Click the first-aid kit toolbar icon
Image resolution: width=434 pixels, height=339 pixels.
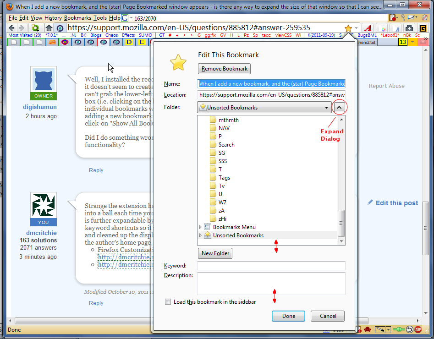point(409,28)
